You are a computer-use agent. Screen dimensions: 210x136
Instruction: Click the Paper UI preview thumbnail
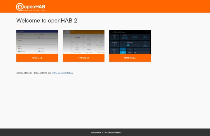(x=84, y=42)
